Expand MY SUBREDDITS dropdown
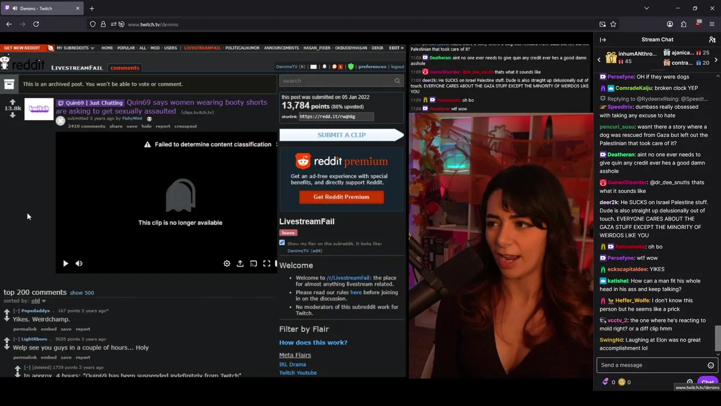721x406 pixels. (75, 48)
